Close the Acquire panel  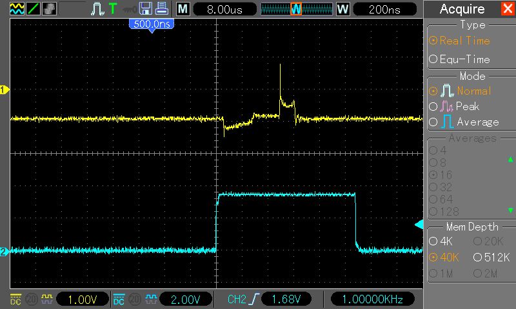(507, 9)
